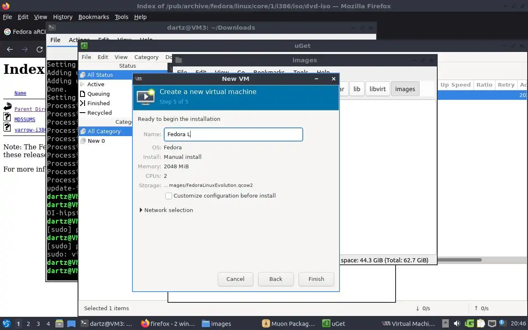Click the Firefox logo icon in title bar

click(6, 6)
